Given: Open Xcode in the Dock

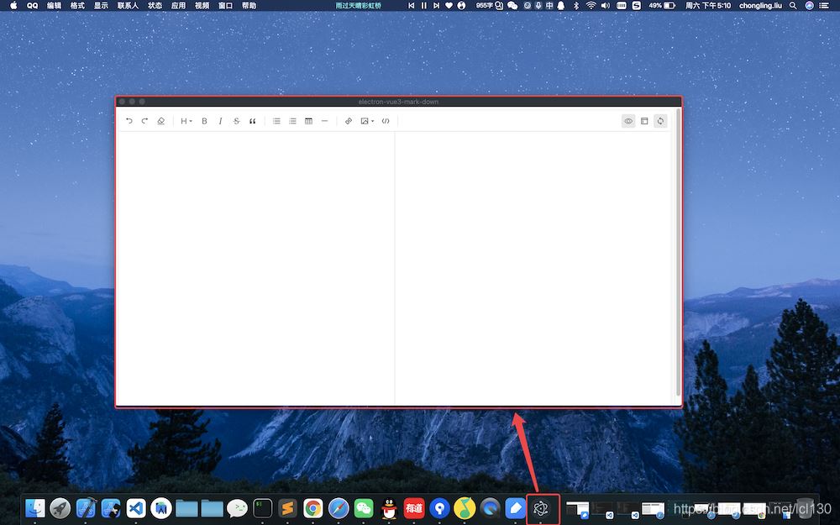Looking at the screenshot, I should (x=86, y=508).
